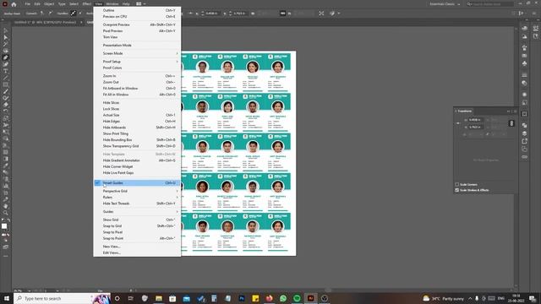Choose Hide Slices

click(137, 103)
